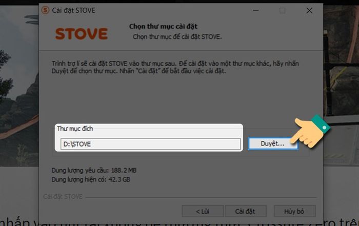Click the orange STOVE logo

point(82,34)
